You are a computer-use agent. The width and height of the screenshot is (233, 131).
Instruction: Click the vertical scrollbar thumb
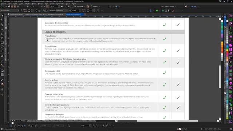(x=220, y=77)
